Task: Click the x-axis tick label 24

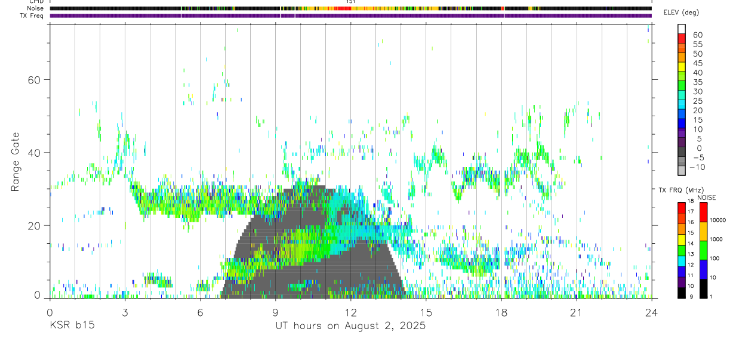Action: coord(652,313)
